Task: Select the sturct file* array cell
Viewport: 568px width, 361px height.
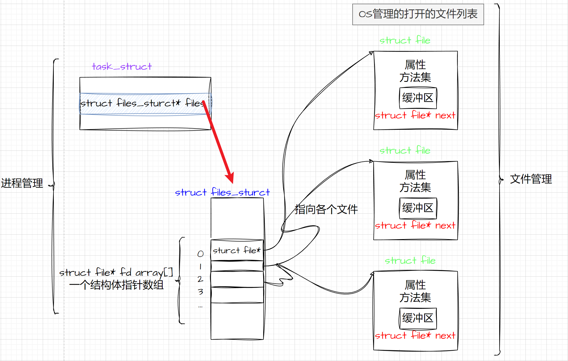Action: pos(237,250)
